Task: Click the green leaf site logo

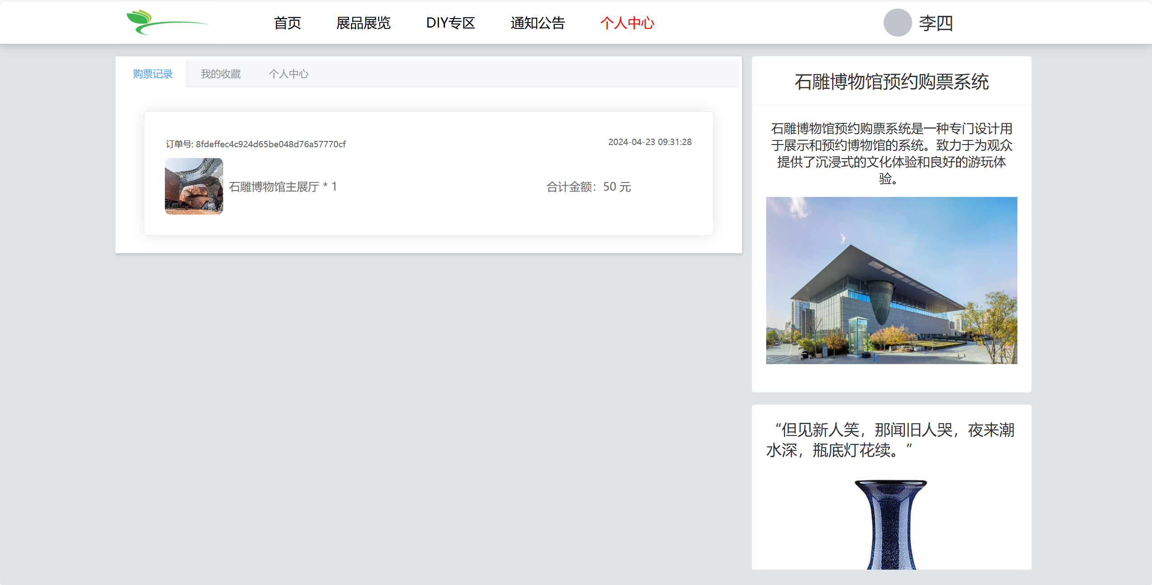Action: pos(167,22)
